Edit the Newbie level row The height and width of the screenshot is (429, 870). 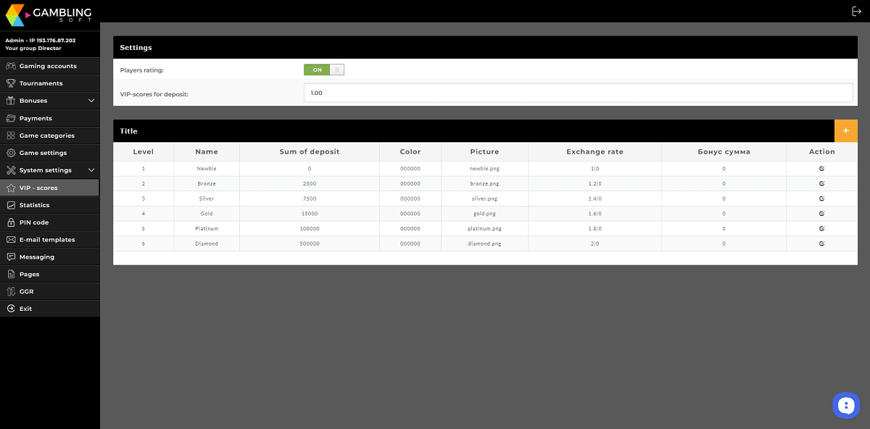coord(821,168)
